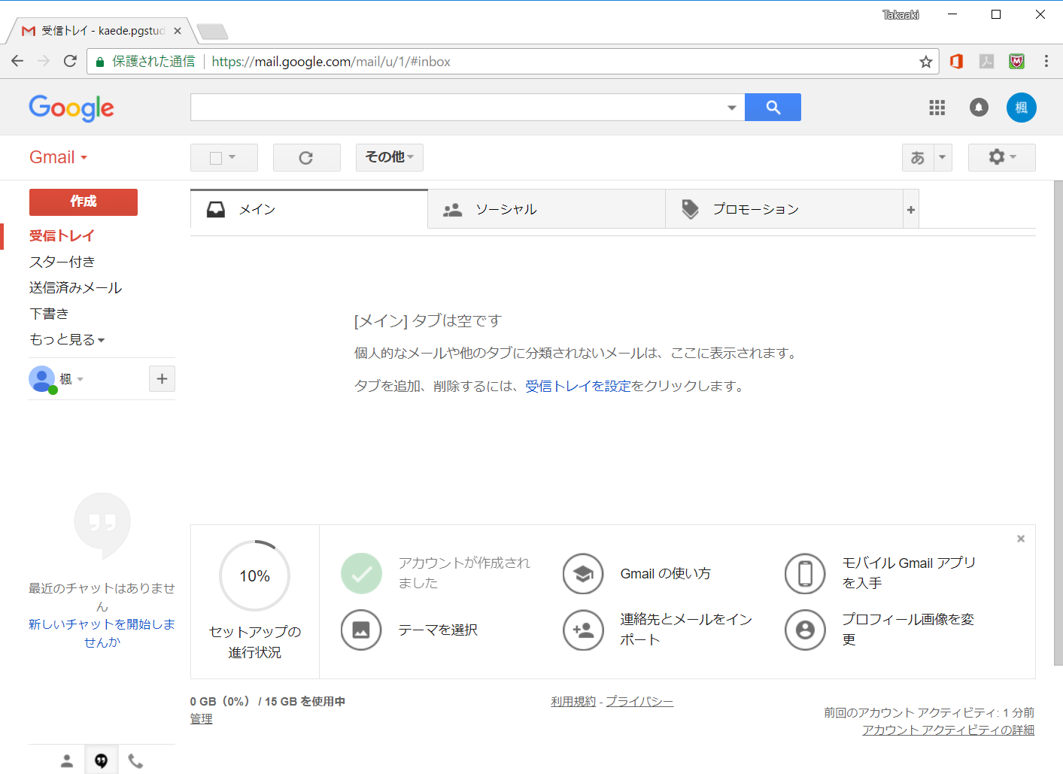This screenshot has width=1063, height=774.
Task: Expand the select checkbox dropdown arrow
Action: coord(232,157)
